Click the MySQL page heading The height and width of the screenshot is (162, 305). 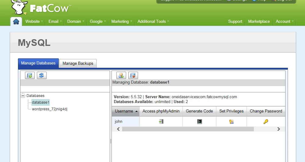pyautogui.click(x=34, y=43)
